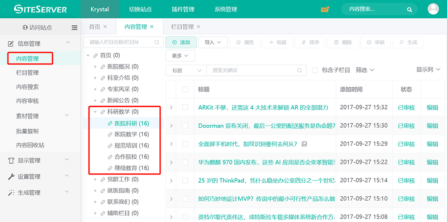Click the image icon beside 全面屏手机时代 title
Image resolution: width=447 pixels, height=222 pixels.
304,144
